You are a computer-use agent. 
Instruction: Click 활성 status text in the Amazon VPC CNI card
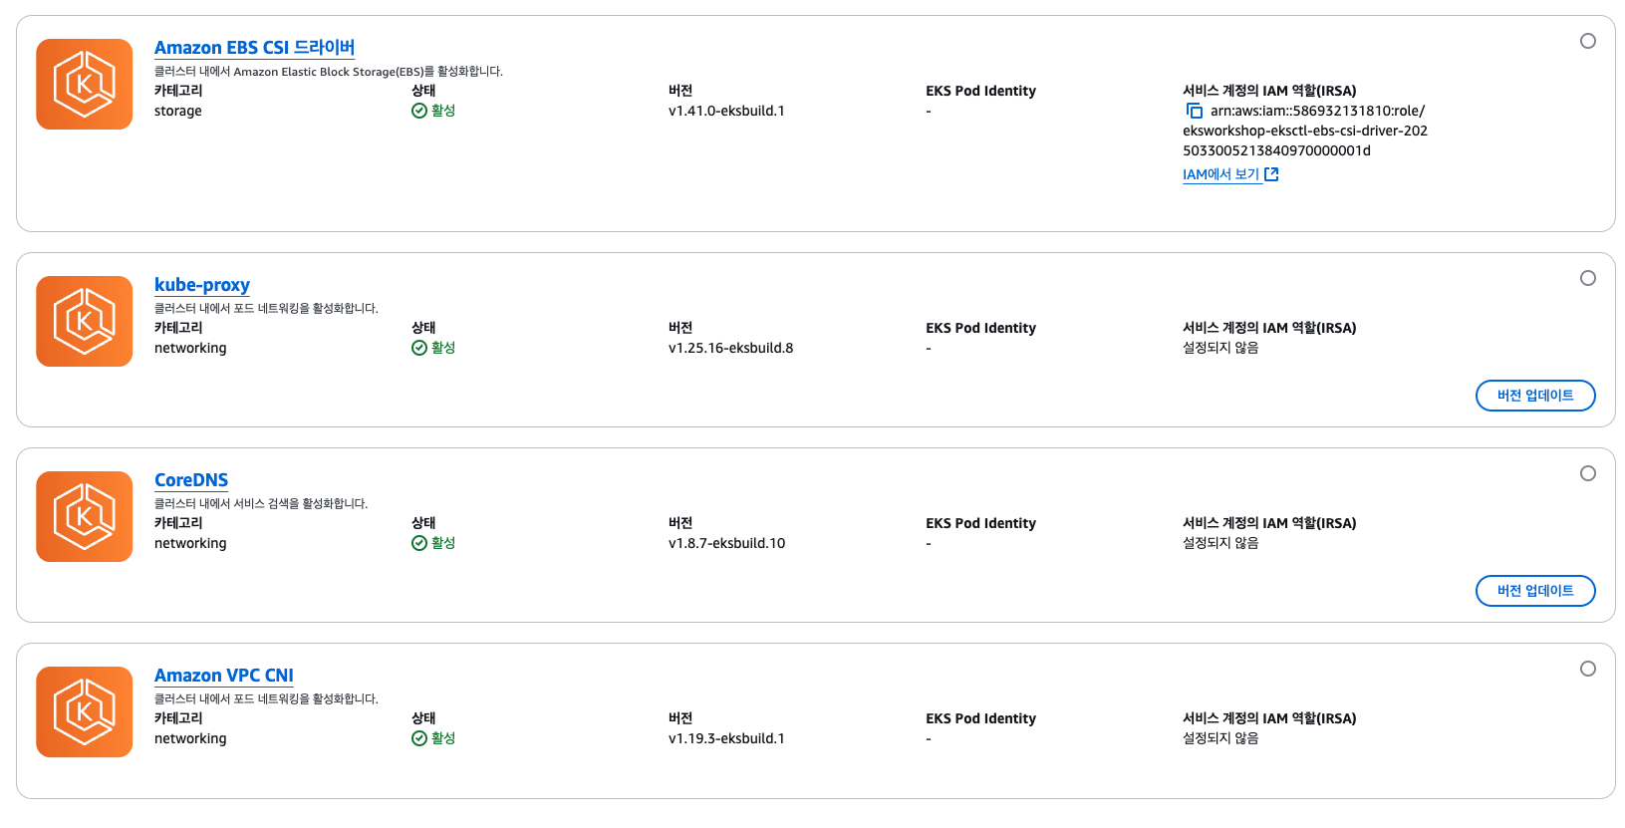pos(443,738)
